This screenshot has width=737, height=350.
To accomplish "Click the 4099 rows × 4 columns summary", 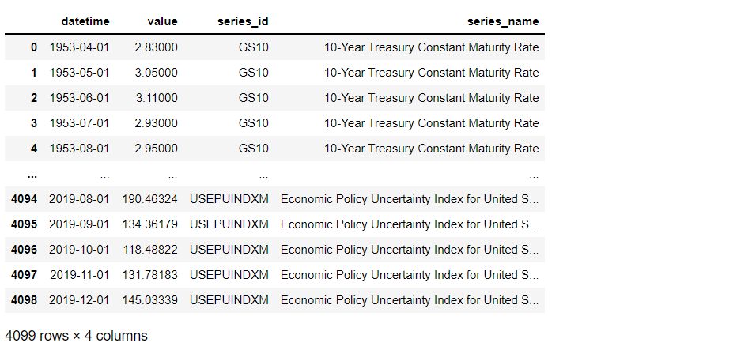I will click(x=76, y=335).
